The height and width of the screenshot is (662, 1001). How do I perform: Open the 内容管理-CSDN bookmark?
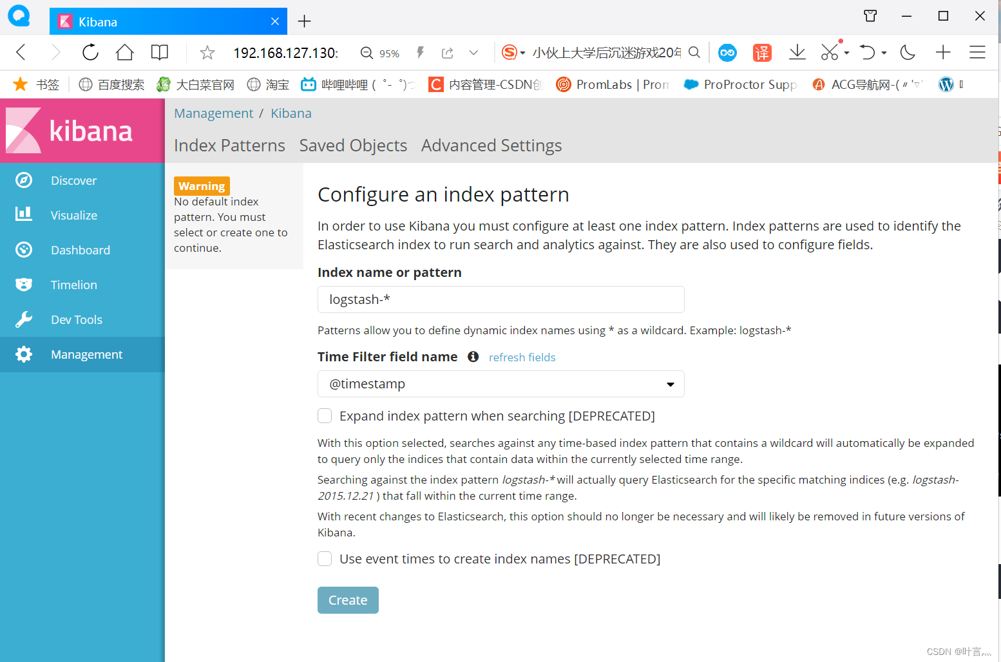pyautogui.click(x=486, y=84)
